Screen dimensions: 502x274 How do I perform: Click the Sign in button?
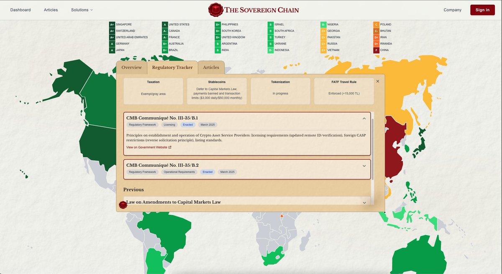pyautogui.click(x=482, y=10)
